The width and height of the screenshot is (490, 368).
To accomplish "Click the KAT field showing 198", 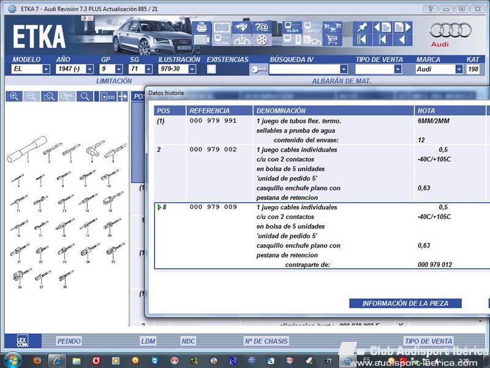I will pyautogui.click(x=473, y=69).
